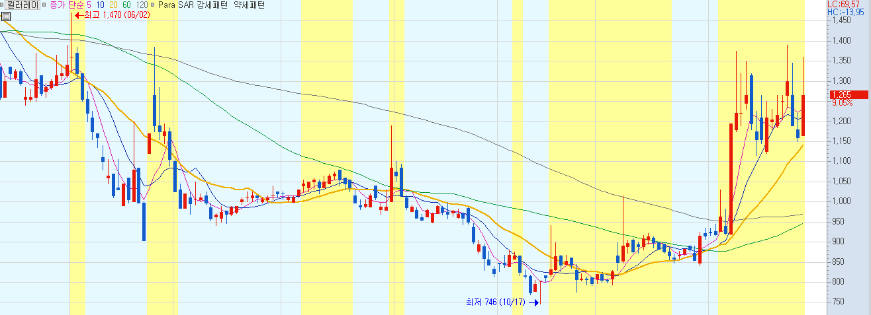Click the 1,100 price axis label
The image size is (871, 315).
[x=842, y=160]
